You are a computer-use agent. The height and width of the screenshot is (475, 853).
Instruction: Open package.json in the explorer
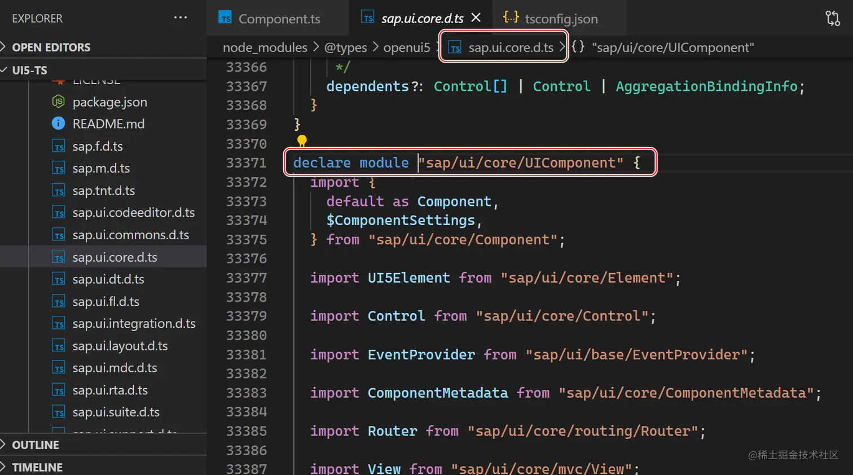(x=103, y=102)
